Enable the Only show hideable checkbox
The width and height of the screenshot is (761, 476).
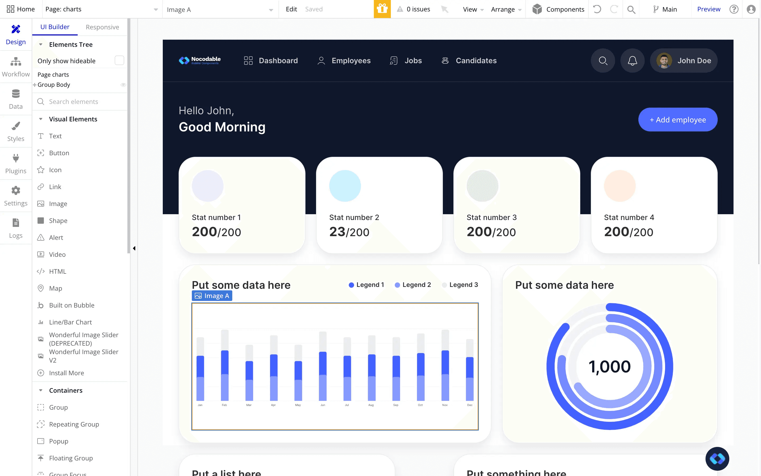[x=119, y=61]
